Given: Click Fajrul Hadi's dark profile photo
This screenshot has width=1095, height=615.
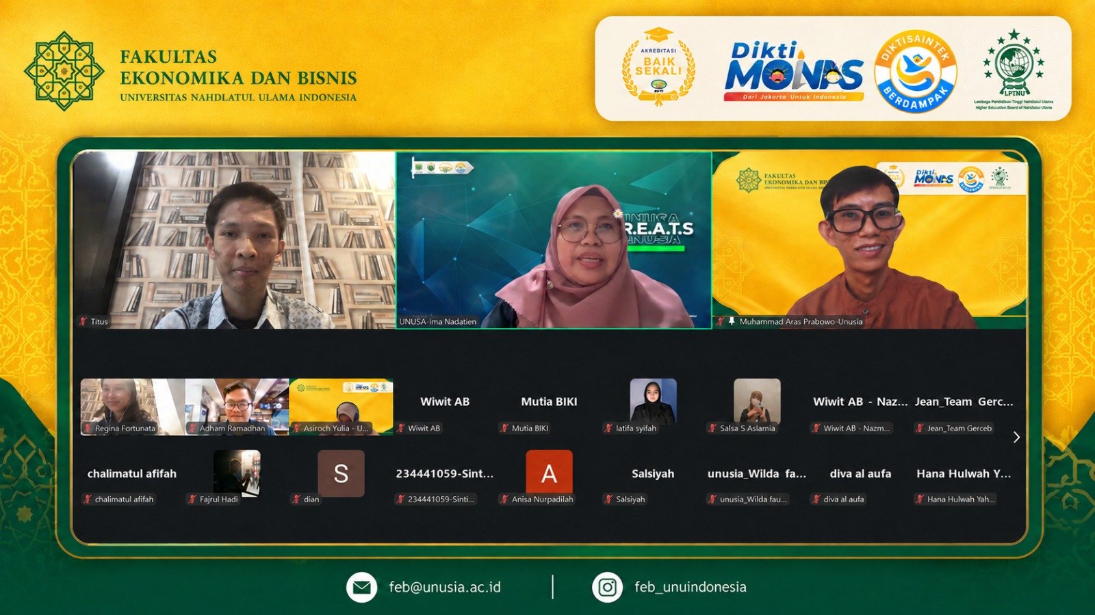Looking at the screenshot, I should pos(237,473).
